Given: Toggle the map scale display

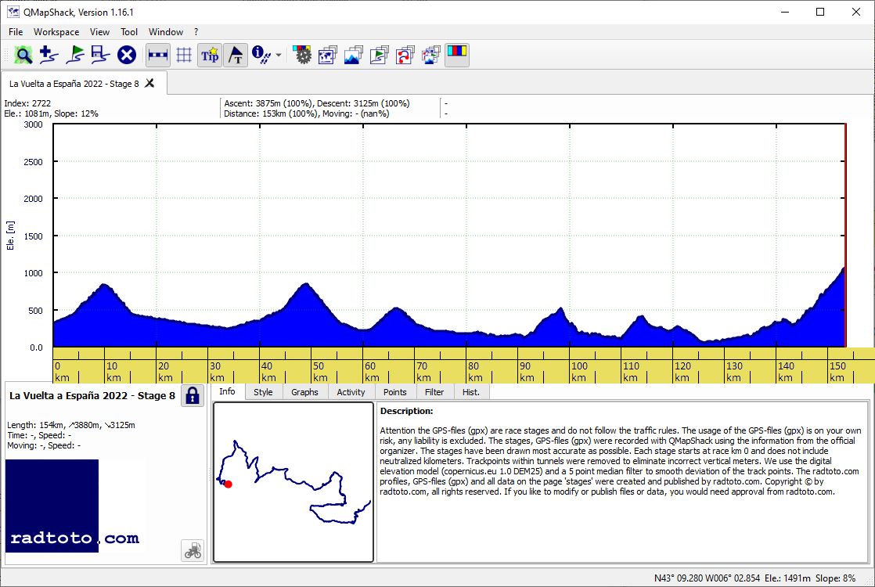Looking at the screenshot, I should pos(158,55).
